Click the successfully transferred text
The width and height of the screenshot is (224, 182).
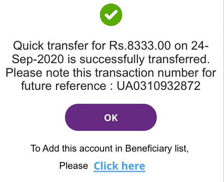144,59
